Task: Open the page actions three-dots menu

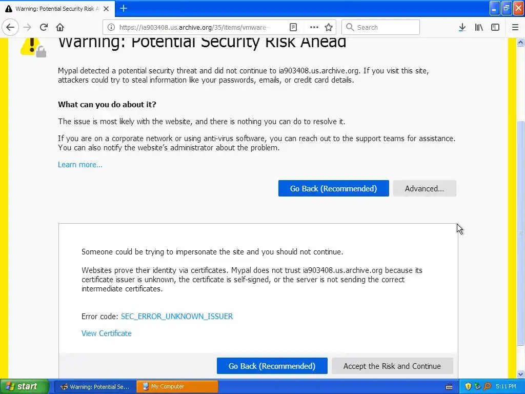Action: [x=314, y=27]
